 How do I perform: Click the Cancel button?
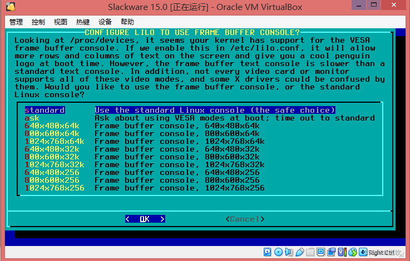245,219
